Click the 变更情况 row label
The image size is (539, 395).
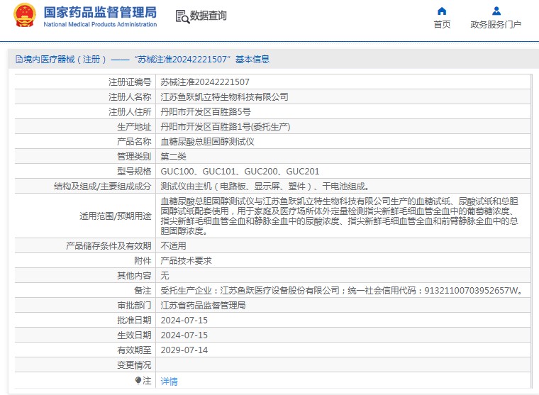click(x=134, y=365)
